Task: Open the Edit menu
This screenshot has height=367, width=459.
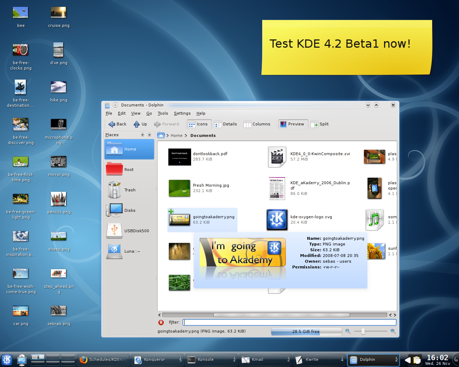Action: [122, 113]
